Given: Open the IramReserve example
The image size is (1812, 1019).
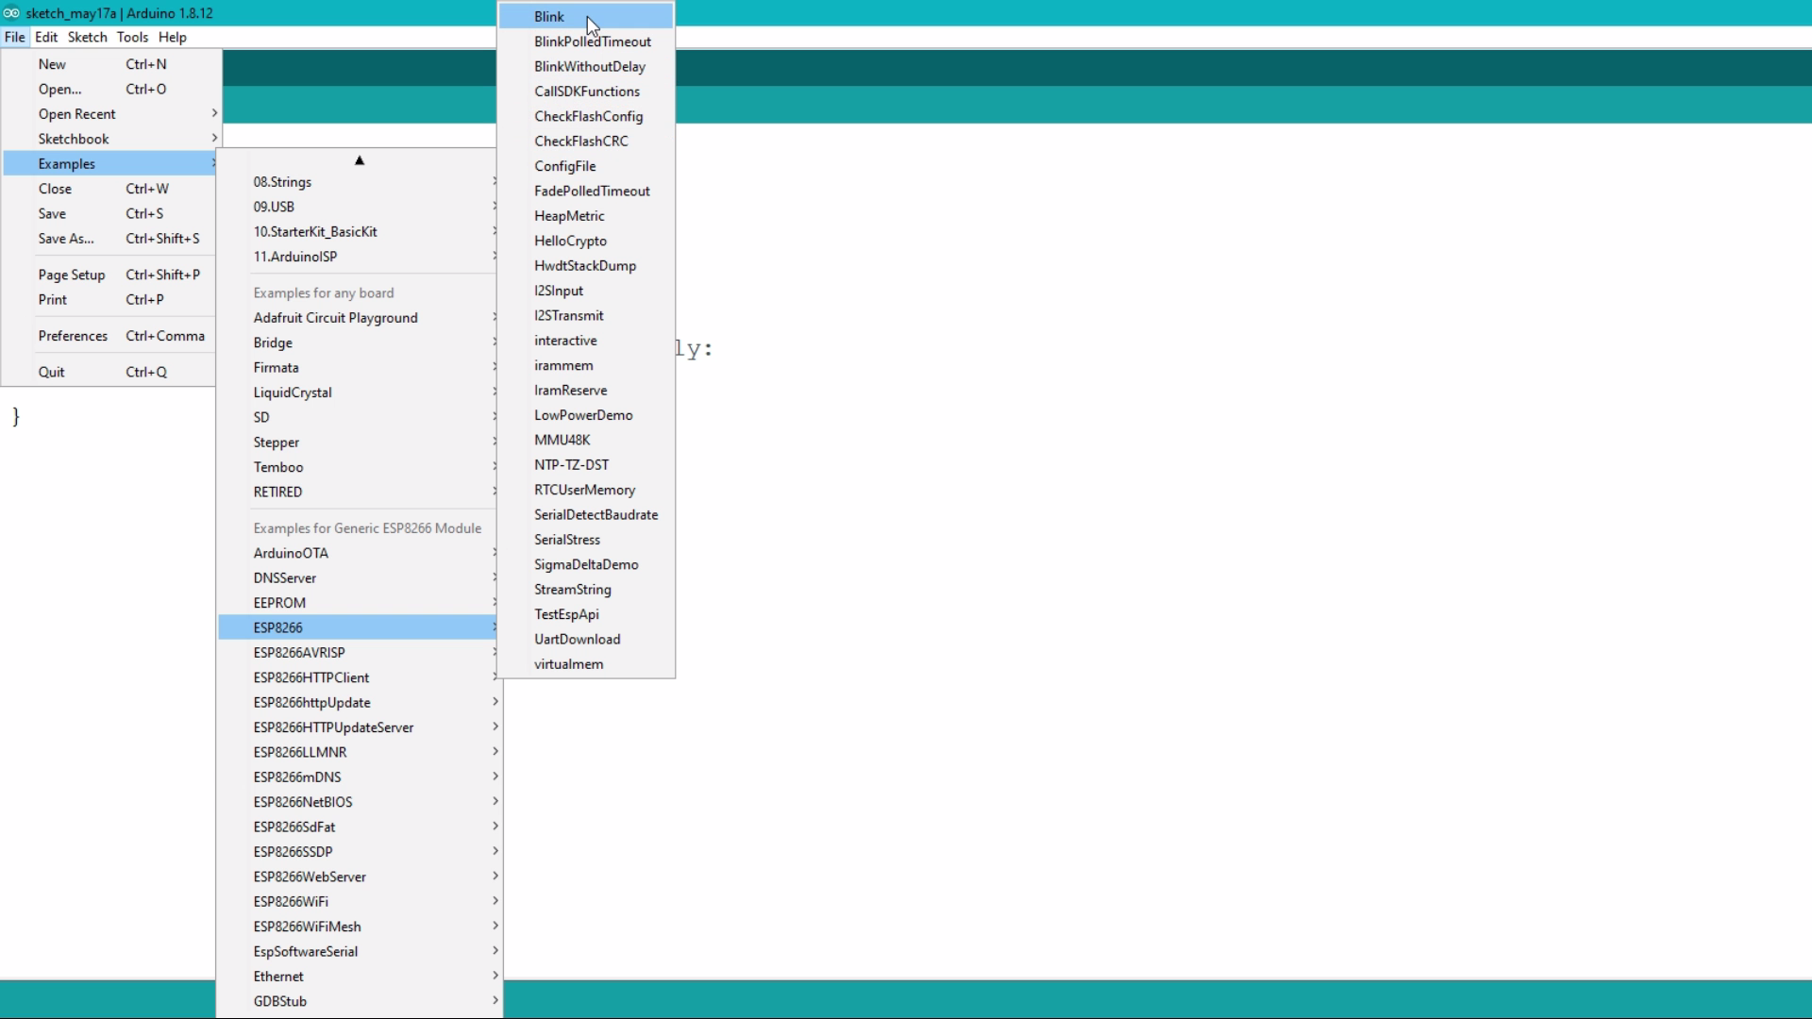Looking at the screenshot, I should pos(586,390).
